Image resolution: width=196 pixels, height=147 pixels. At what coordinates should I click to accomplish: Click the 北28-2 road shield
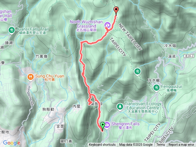pyautogui.click(x=189, y=56)
